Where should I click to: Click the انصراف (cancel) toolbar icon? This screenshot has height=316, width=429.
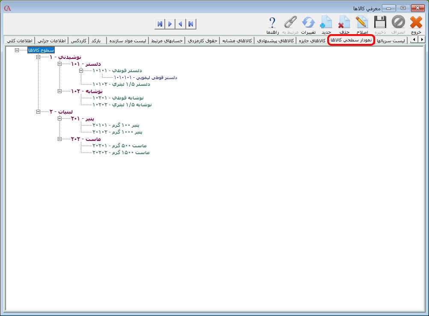coord(398,23)
